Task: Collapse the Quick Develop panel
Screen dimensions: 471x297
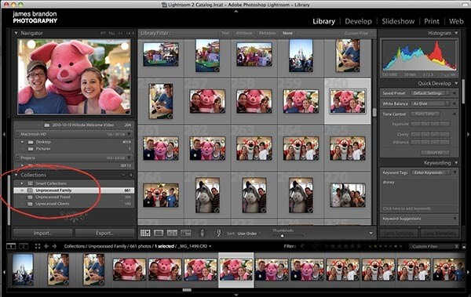Action: (456, 83)
